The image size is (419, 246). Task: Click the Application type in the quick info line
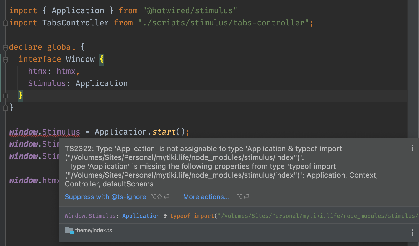[x=141, y=216]
